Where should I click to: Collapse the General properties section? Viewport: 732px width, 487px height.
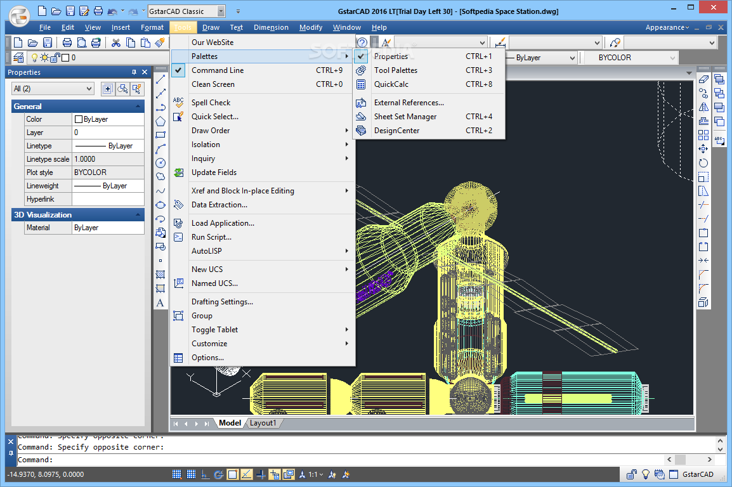point(138,107)
